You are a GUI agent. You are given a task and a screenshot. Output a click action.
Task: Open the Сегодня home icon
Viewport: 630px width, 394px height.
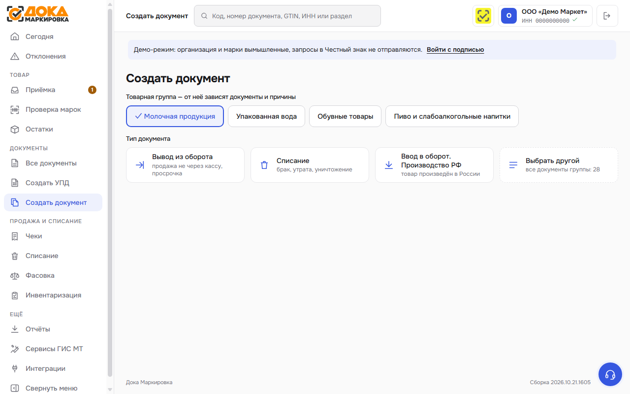[x=15, y=36]
